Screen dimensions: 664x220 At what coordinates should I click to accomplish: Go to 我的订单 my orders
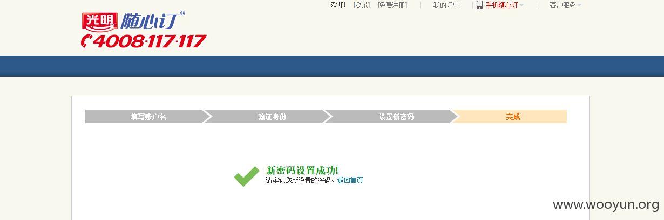click(x=446, y=5)
